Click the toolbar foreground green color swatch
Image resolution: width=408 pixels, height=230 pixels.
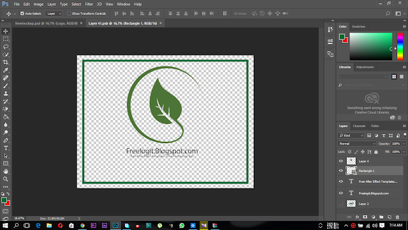click(x=4, y=200)
